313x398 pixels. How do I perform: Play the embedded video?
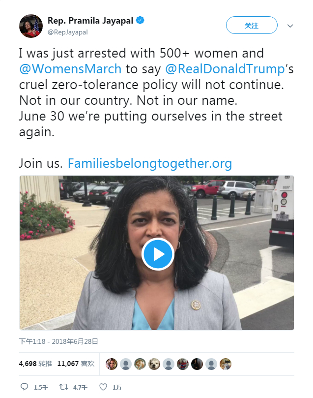(x=157, y=254)
